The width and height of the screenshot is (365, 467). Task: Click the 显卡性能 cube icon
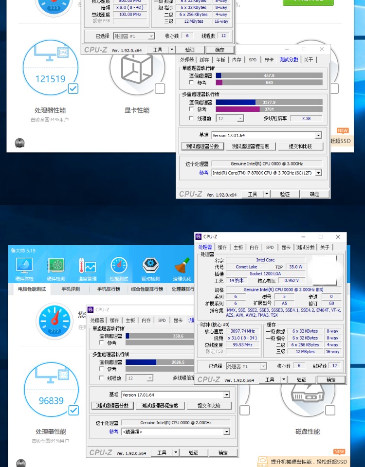pyautogui.click(x=137, y=68)
